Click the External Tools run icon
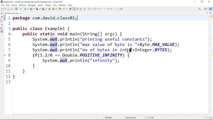Image resolution: width=213 pixels, height=120 pixels. (x=43, y=9)
